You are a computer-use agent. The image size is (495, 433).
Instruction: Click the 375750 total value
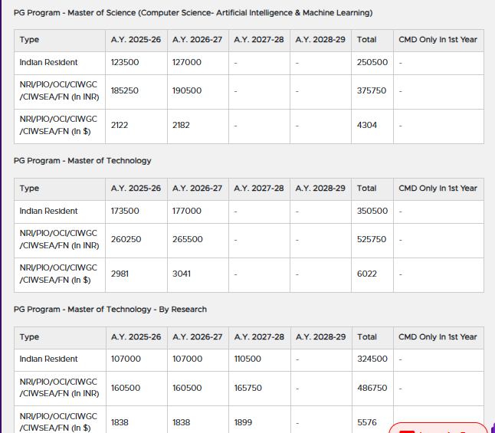pyautogui.click(x=372, y=90)
